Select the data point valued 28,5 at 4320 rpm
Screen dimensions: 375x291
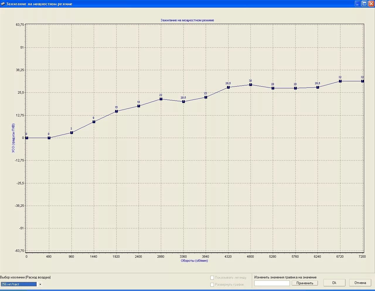(x=228, y=87)
